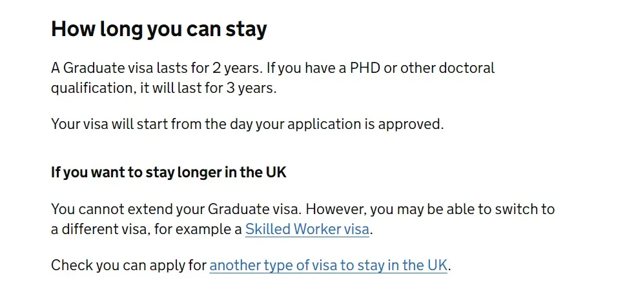Click the text "it will last for"
This screenshot has height=285, width=636.
[180, 88]
